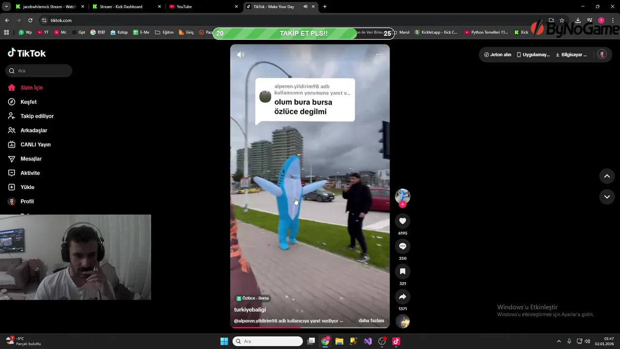Click the Özlüce · Bursa location tag

253,298
